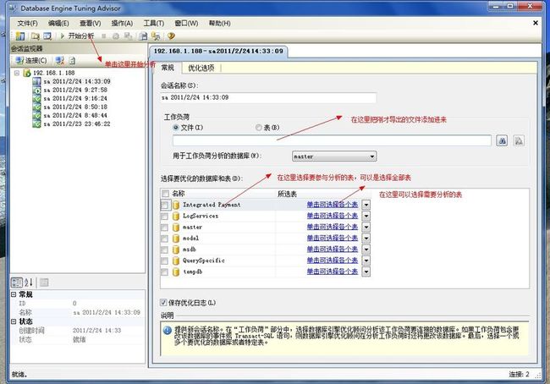Uncheck the 保存优化日志(L) checkbox

(163, 302)
